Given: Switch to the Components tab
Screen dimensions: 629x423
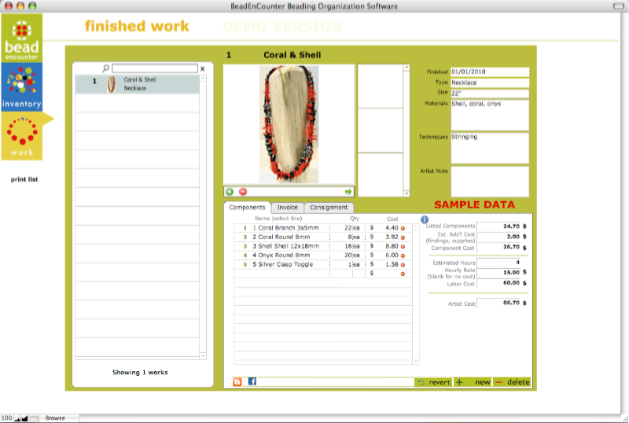Looking at the screenshot, I should coord(247,208).
